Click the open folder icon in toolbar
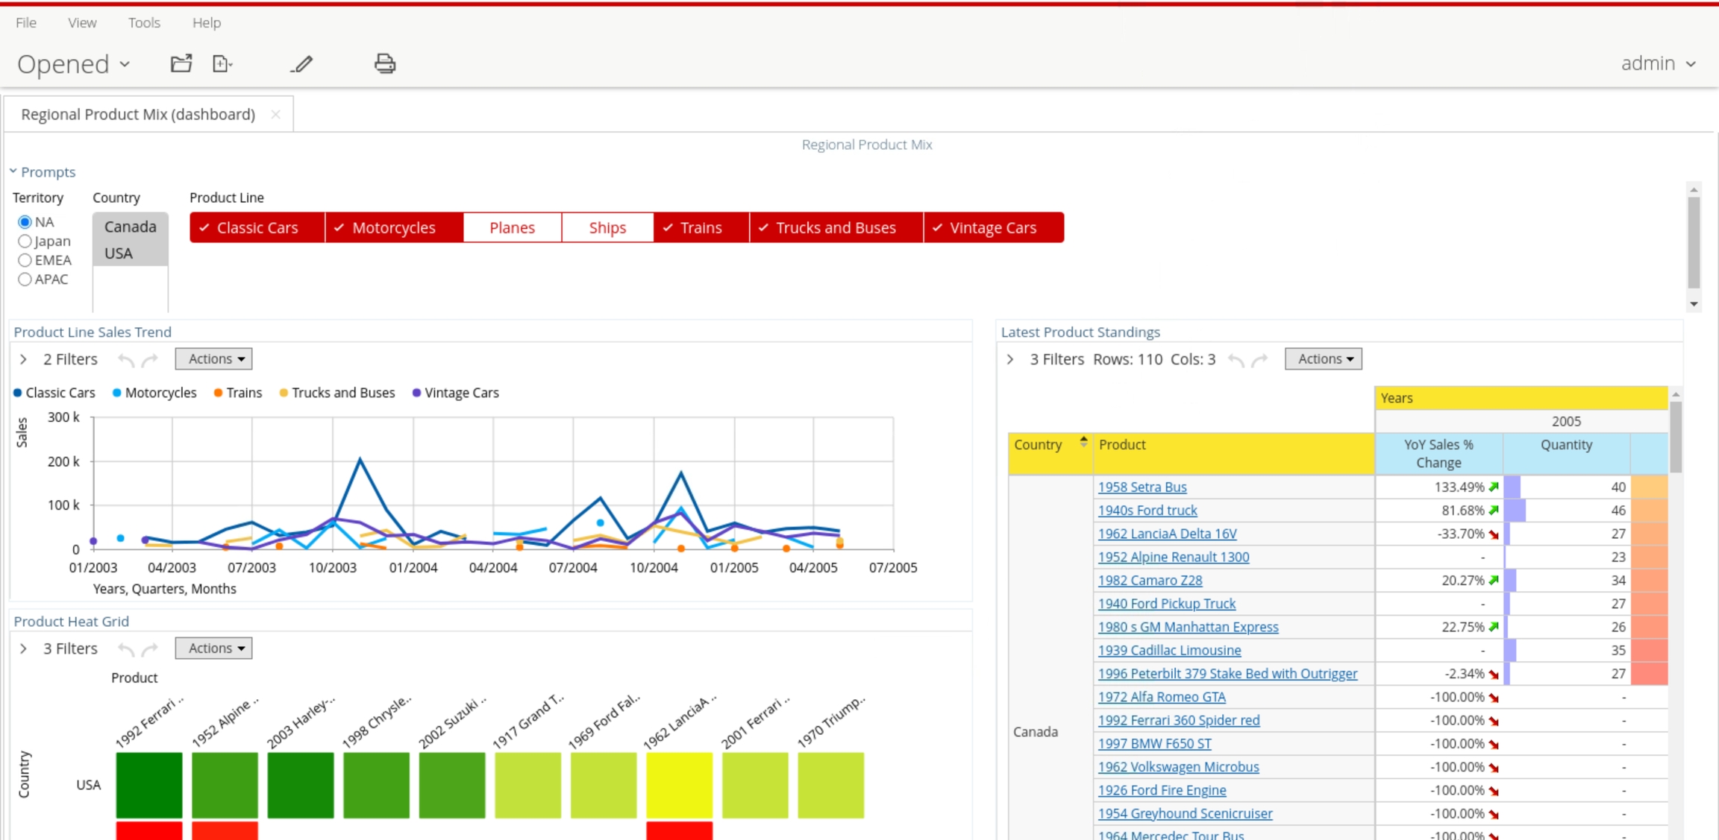 [x=181, y=63]
